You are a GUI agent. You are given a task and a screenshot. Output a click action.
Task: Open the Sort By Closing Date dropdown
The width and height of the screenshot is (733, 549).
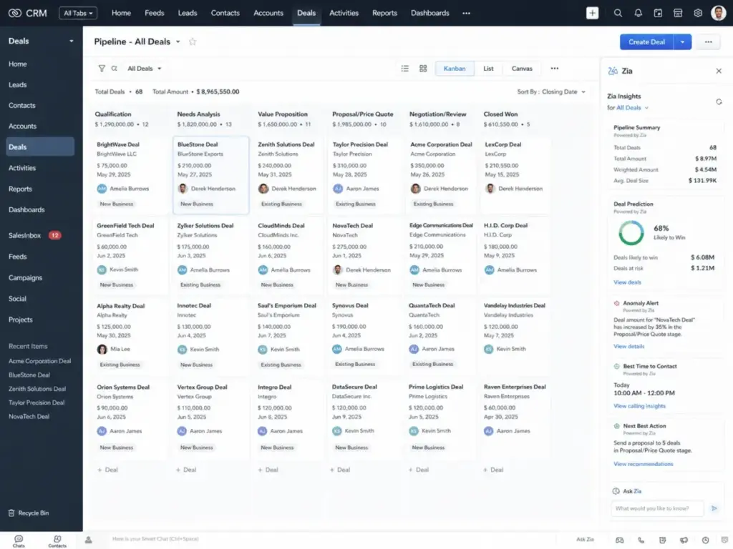pyautogui.click(x=551, y=92)
